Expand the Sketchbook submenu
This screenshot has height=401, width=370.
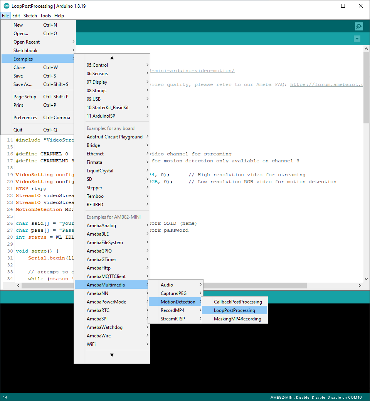click(x=39, y=50)
